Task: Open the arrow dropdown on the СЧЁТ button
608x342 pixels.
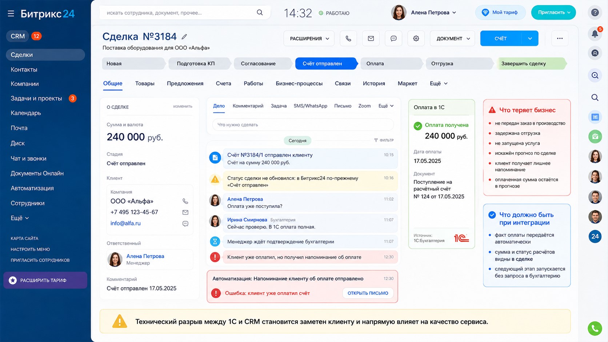Action: coord(530,39)
